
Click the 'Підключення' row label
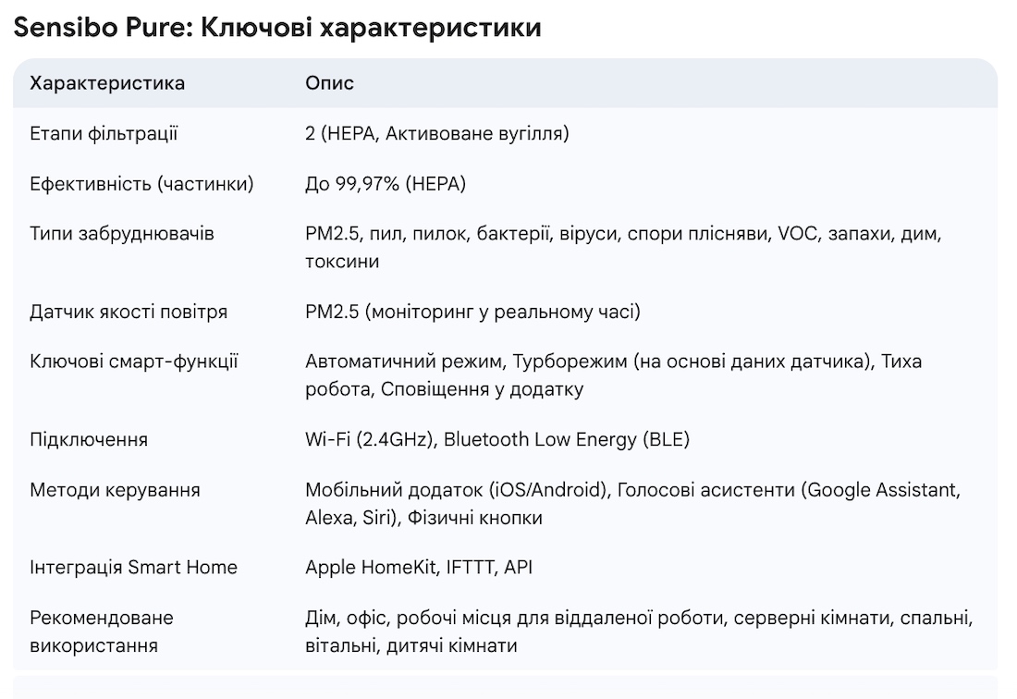click(89, 439)
